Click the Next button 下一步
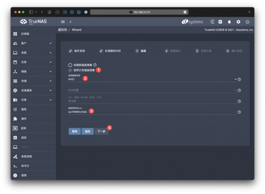This screenshot has height=194, width=265. click(x=101, y=131)
